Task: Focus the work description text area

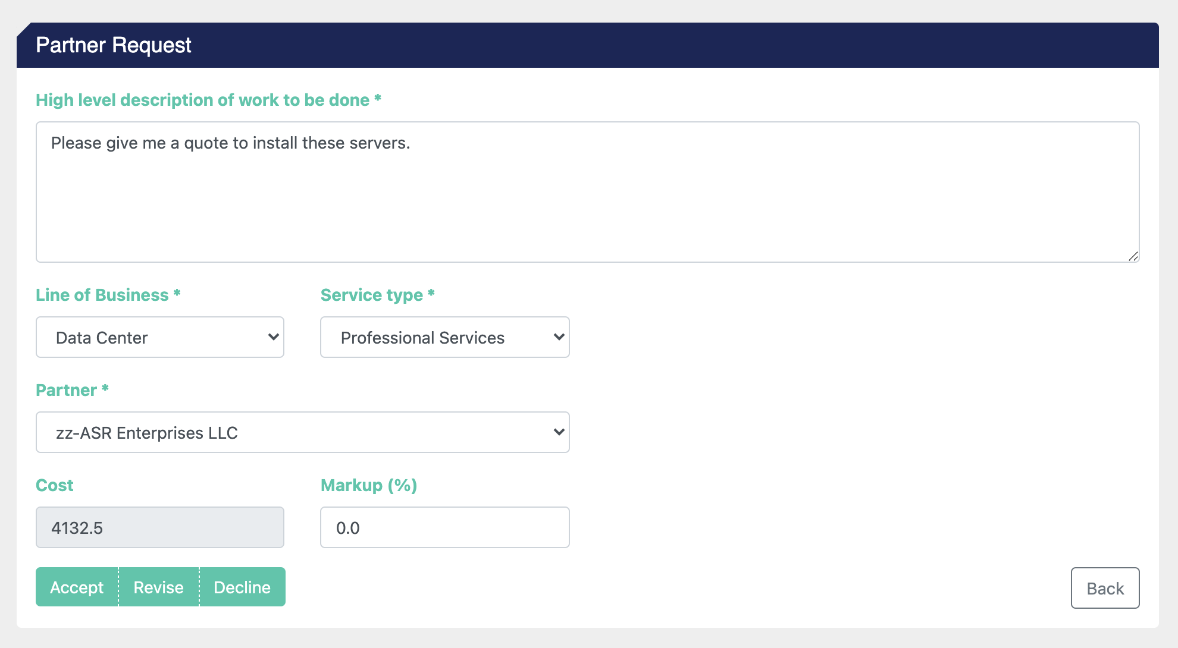Action: pyautogui.click(x=588, y=192)
